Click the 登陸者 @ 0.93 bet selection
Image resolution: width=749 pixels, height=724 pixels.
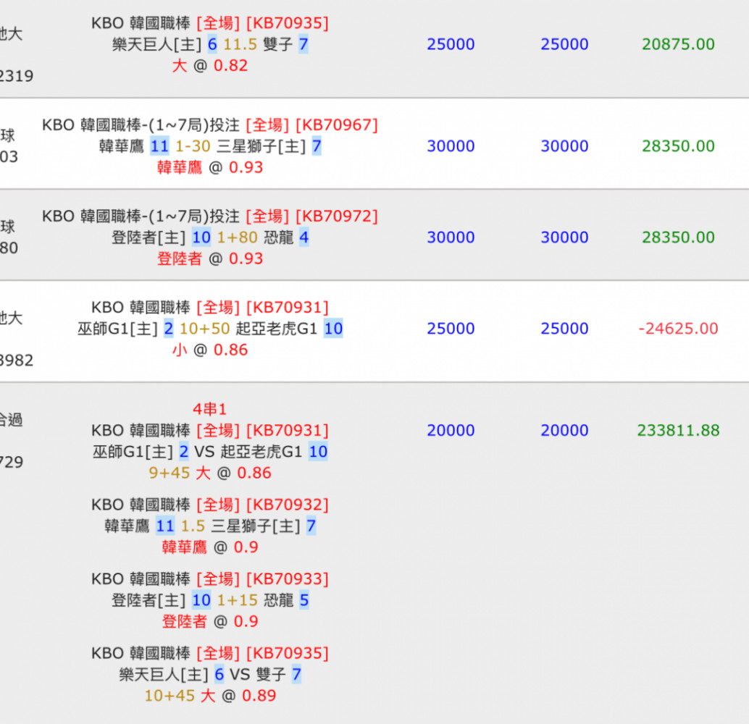point(209,259)
